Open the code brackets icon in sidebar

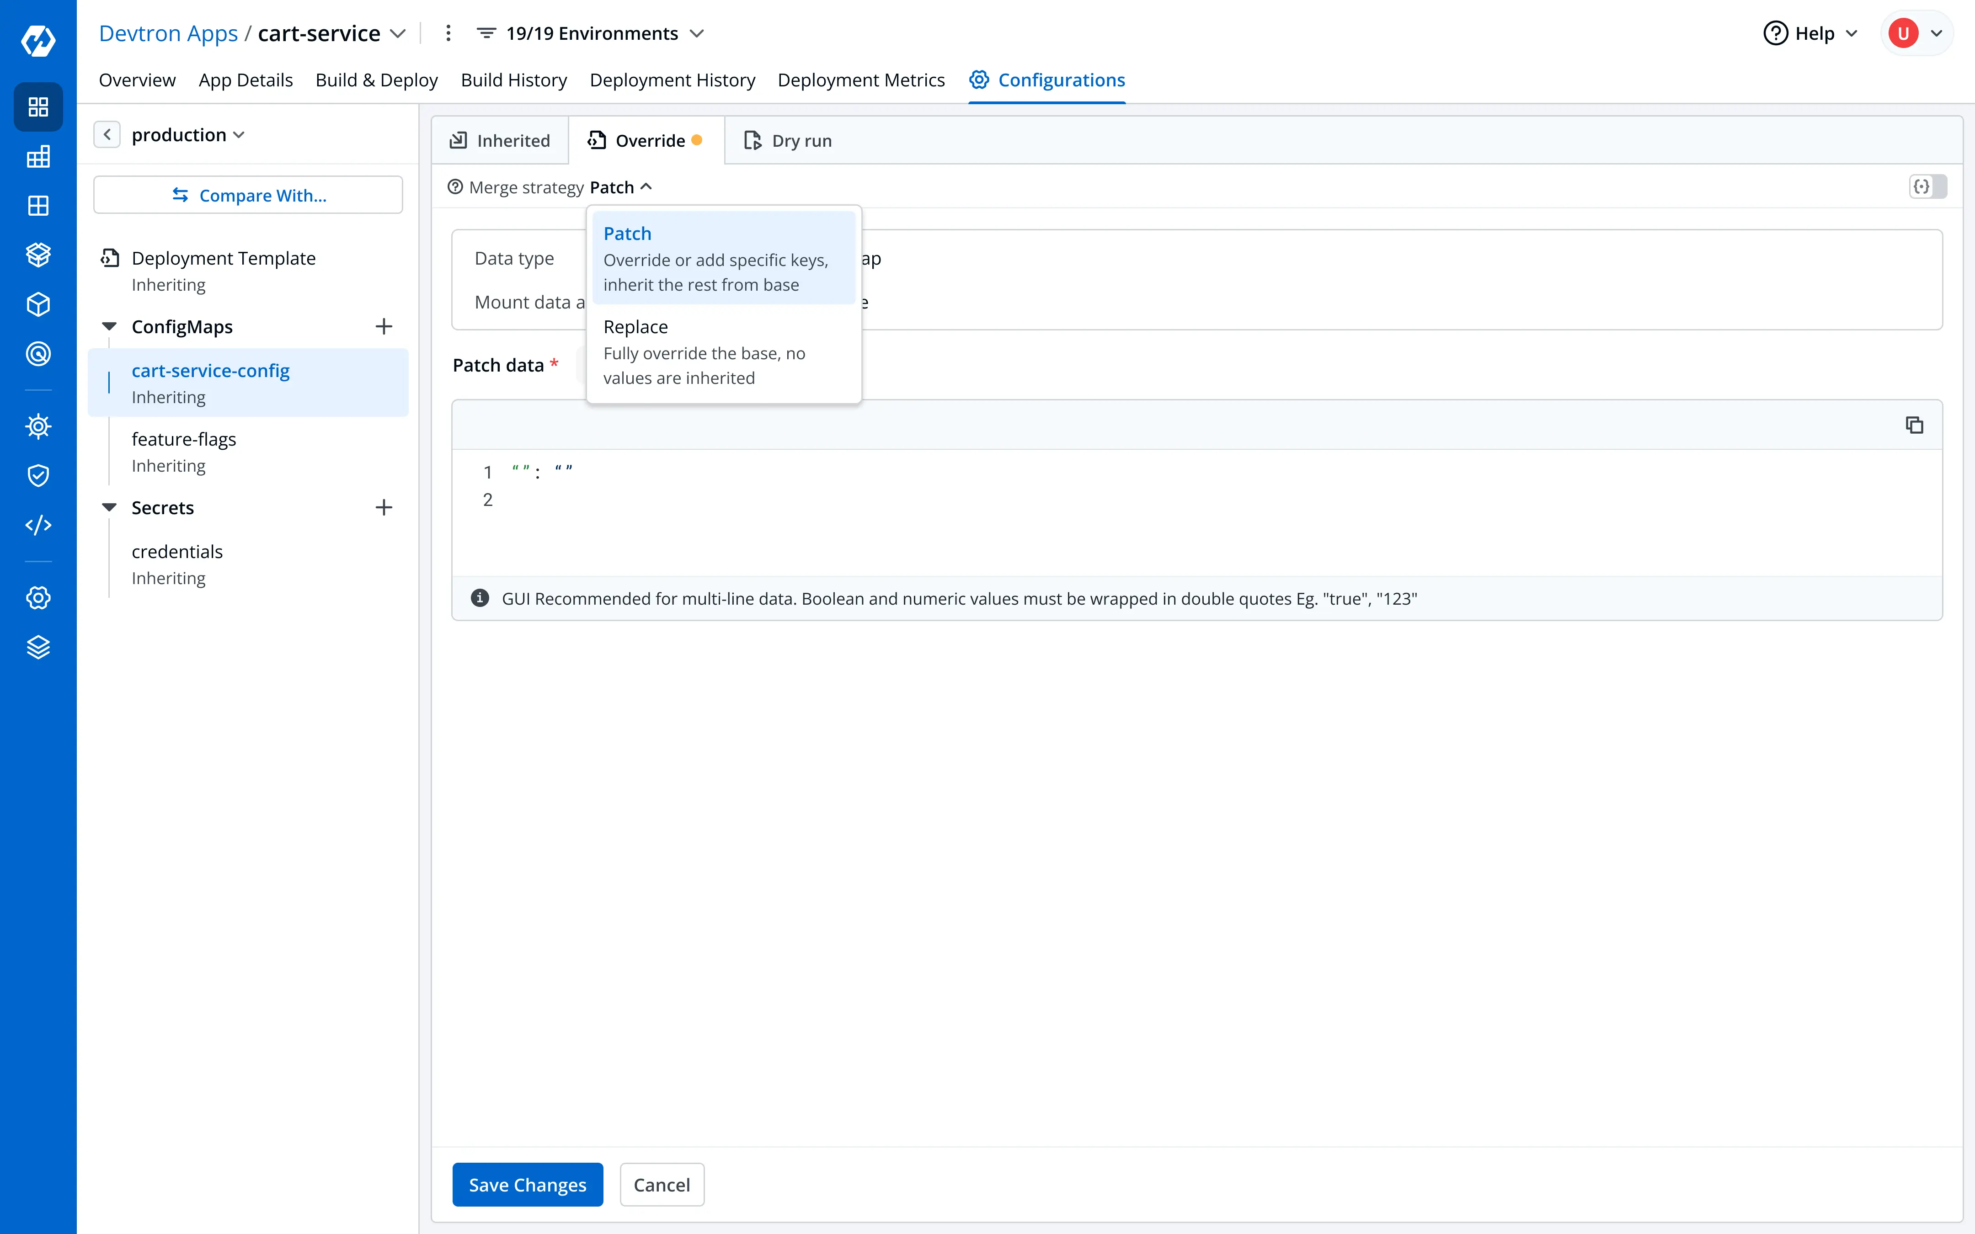(x=38, y=525)
